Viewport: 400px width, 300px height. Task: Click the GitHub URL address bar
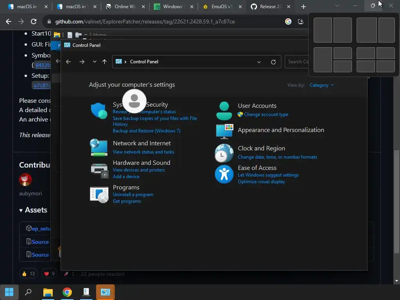point(145,22)
